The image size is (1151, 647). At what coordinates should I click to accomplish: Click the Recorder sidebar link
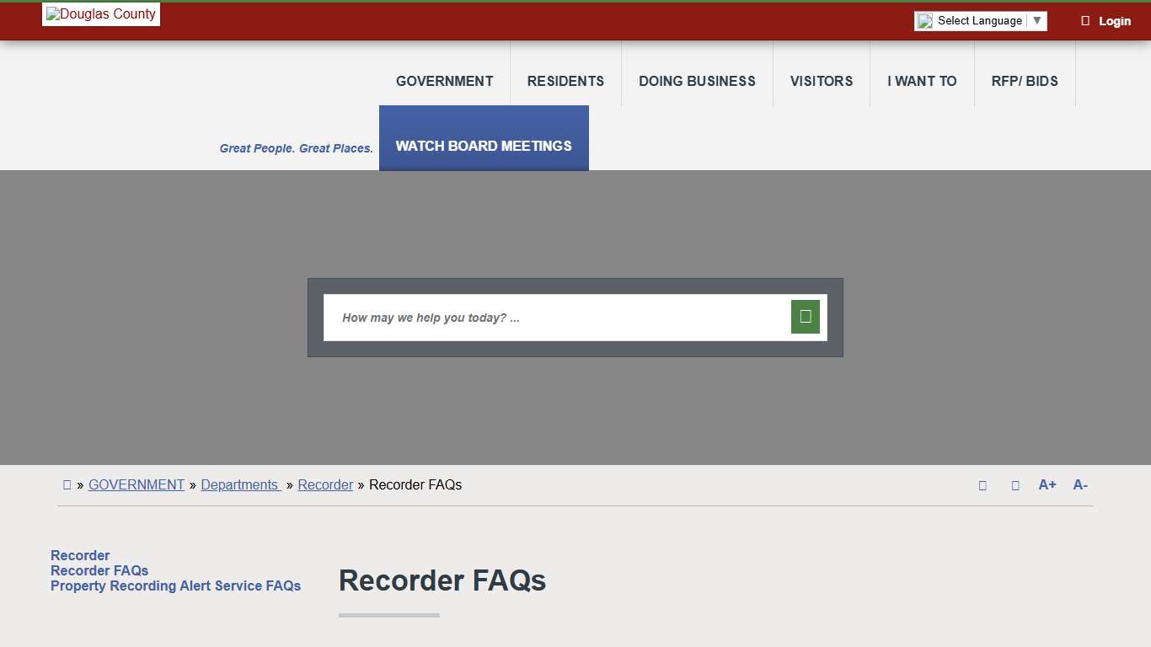point(80,555)
